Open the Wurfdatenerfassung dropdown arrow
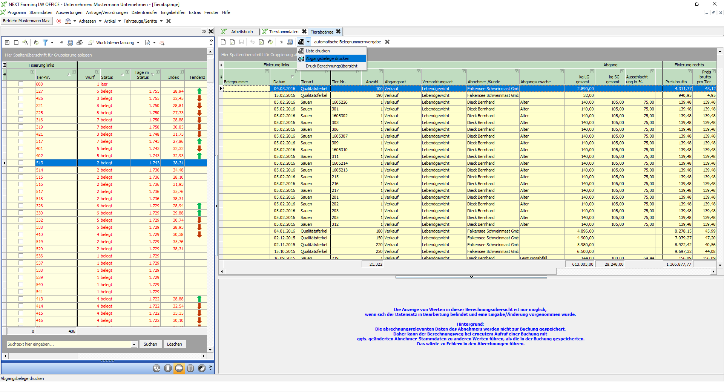This screenshot has height=392, width=724. 138,43
